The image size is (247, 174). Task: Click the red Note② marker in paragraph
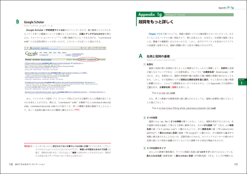click(77, 110)
